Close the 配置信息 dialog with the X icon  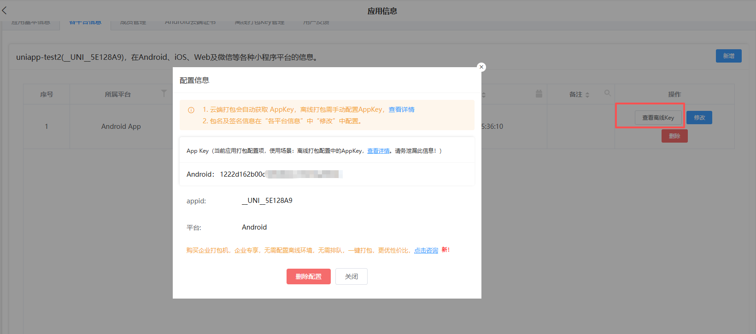click(x=481, y=67)
